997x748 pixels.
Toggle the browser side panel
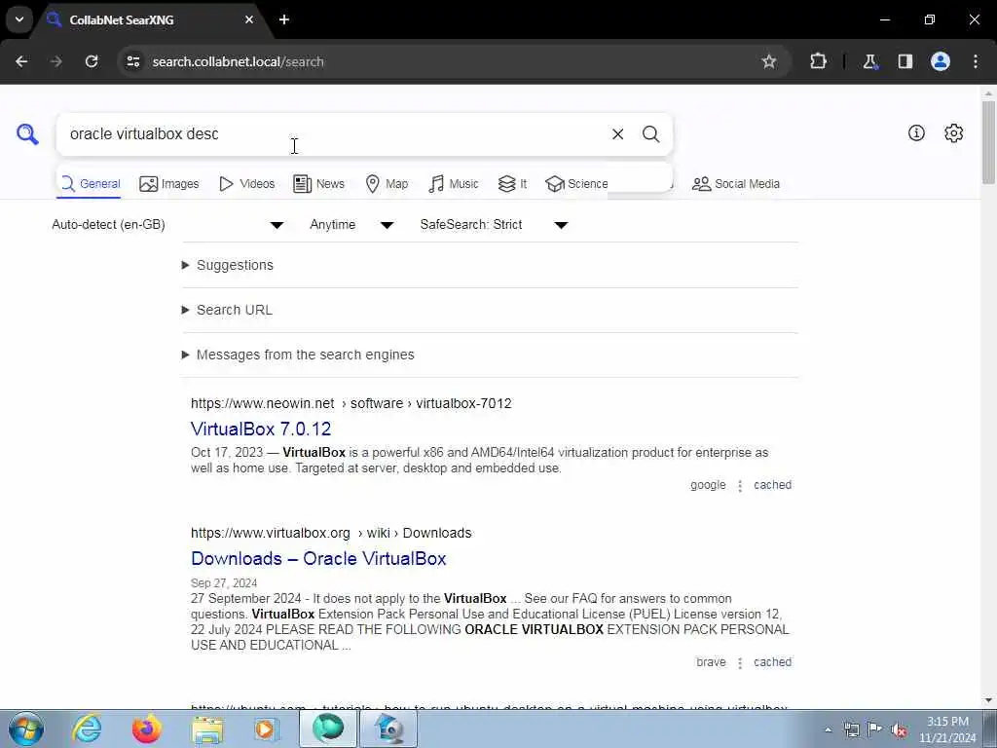(905, 61)
